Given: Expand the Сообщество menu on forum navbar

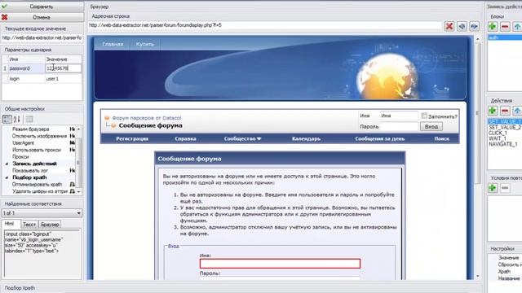Looking at the screenshot, I should 242,139.
